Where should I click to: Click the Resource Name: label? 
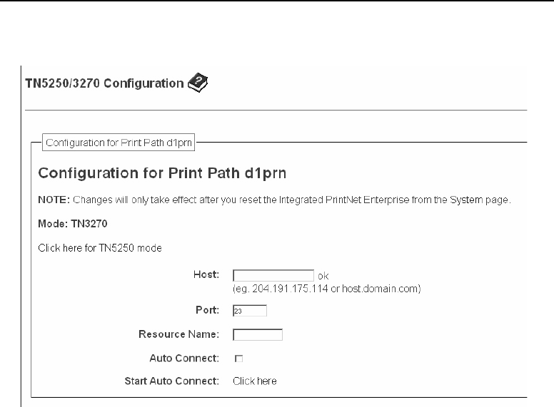tap(178, 334)
